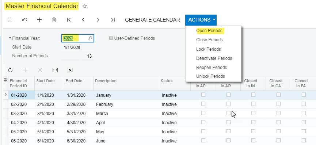This screenshot has height=145, width=316.
Task: Export grid to Excel icon
Action: 70,70
